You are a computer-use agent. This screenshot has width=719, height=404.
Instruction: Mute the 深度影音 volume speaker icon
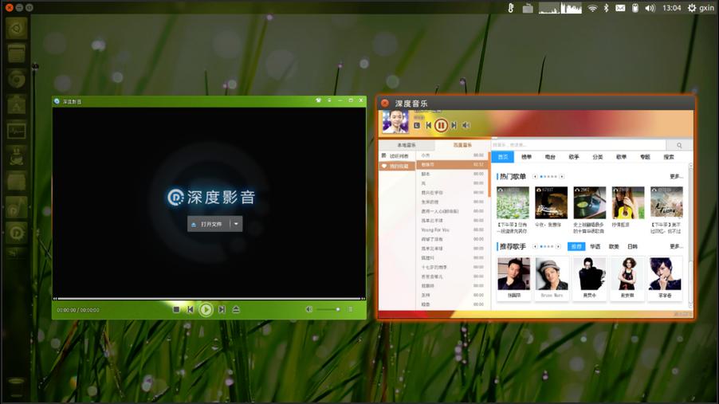coord(308,309)
